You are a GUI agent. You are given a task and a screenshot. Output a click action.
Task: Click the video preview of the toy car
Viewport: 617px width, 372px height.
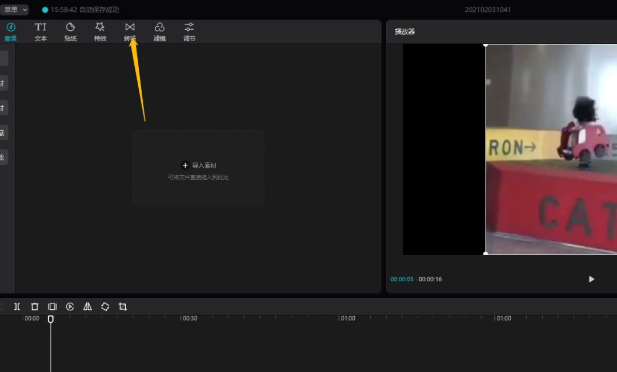[551, 149]
